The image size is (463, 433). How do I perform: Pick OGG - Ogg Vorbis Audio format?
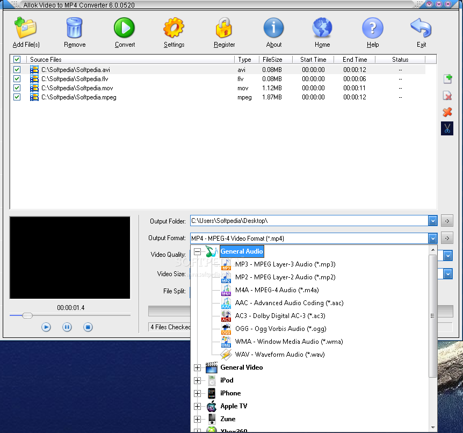tap(281, 329)
